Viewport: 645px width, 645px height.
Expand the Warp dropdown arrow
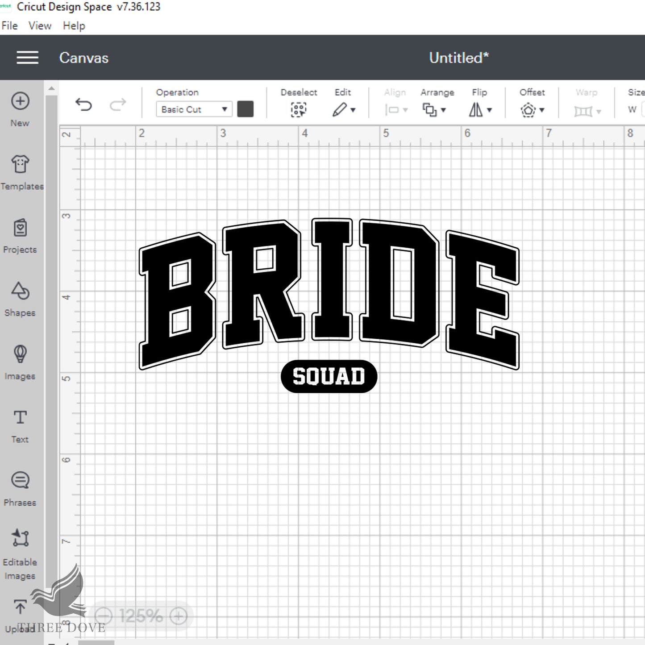tap(599, 112)
